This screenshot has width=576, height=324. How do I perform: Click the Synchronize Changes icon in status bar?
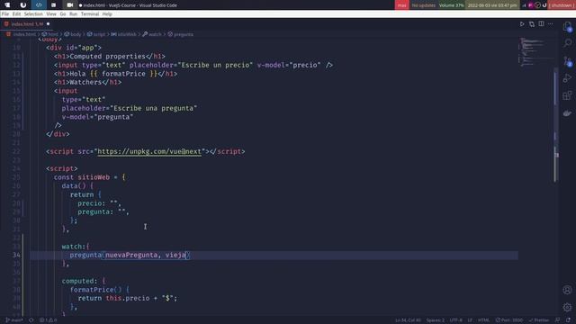(x=31, y=320)
